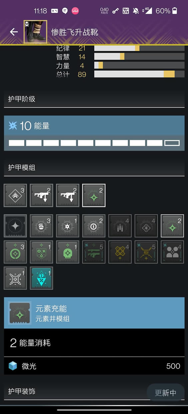Screen dimensions: 188x414
Task: Pick the crossed-square mod costing 1
Action: pos(15,278)
